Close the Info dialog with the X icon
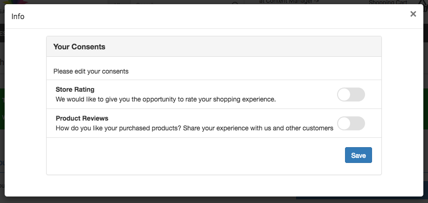The image size is (428, 203). click(413, 14)
